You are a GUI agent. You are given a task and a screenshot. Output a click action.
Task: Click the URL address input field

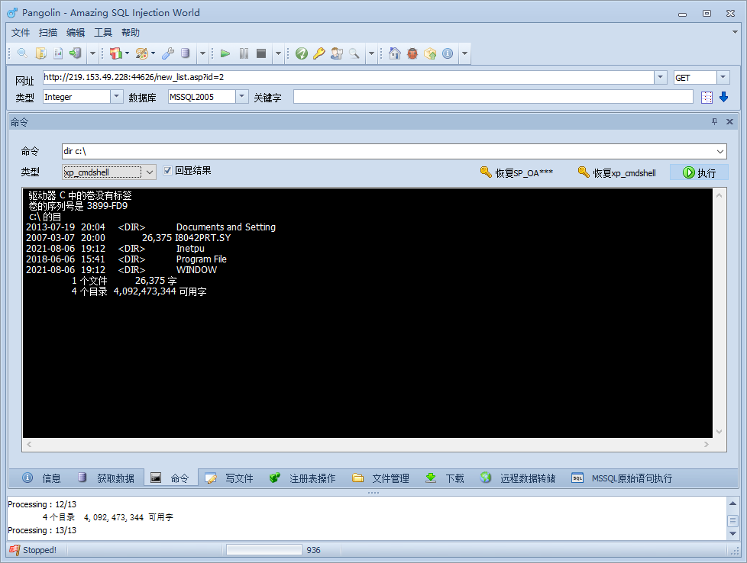point(348,77)
